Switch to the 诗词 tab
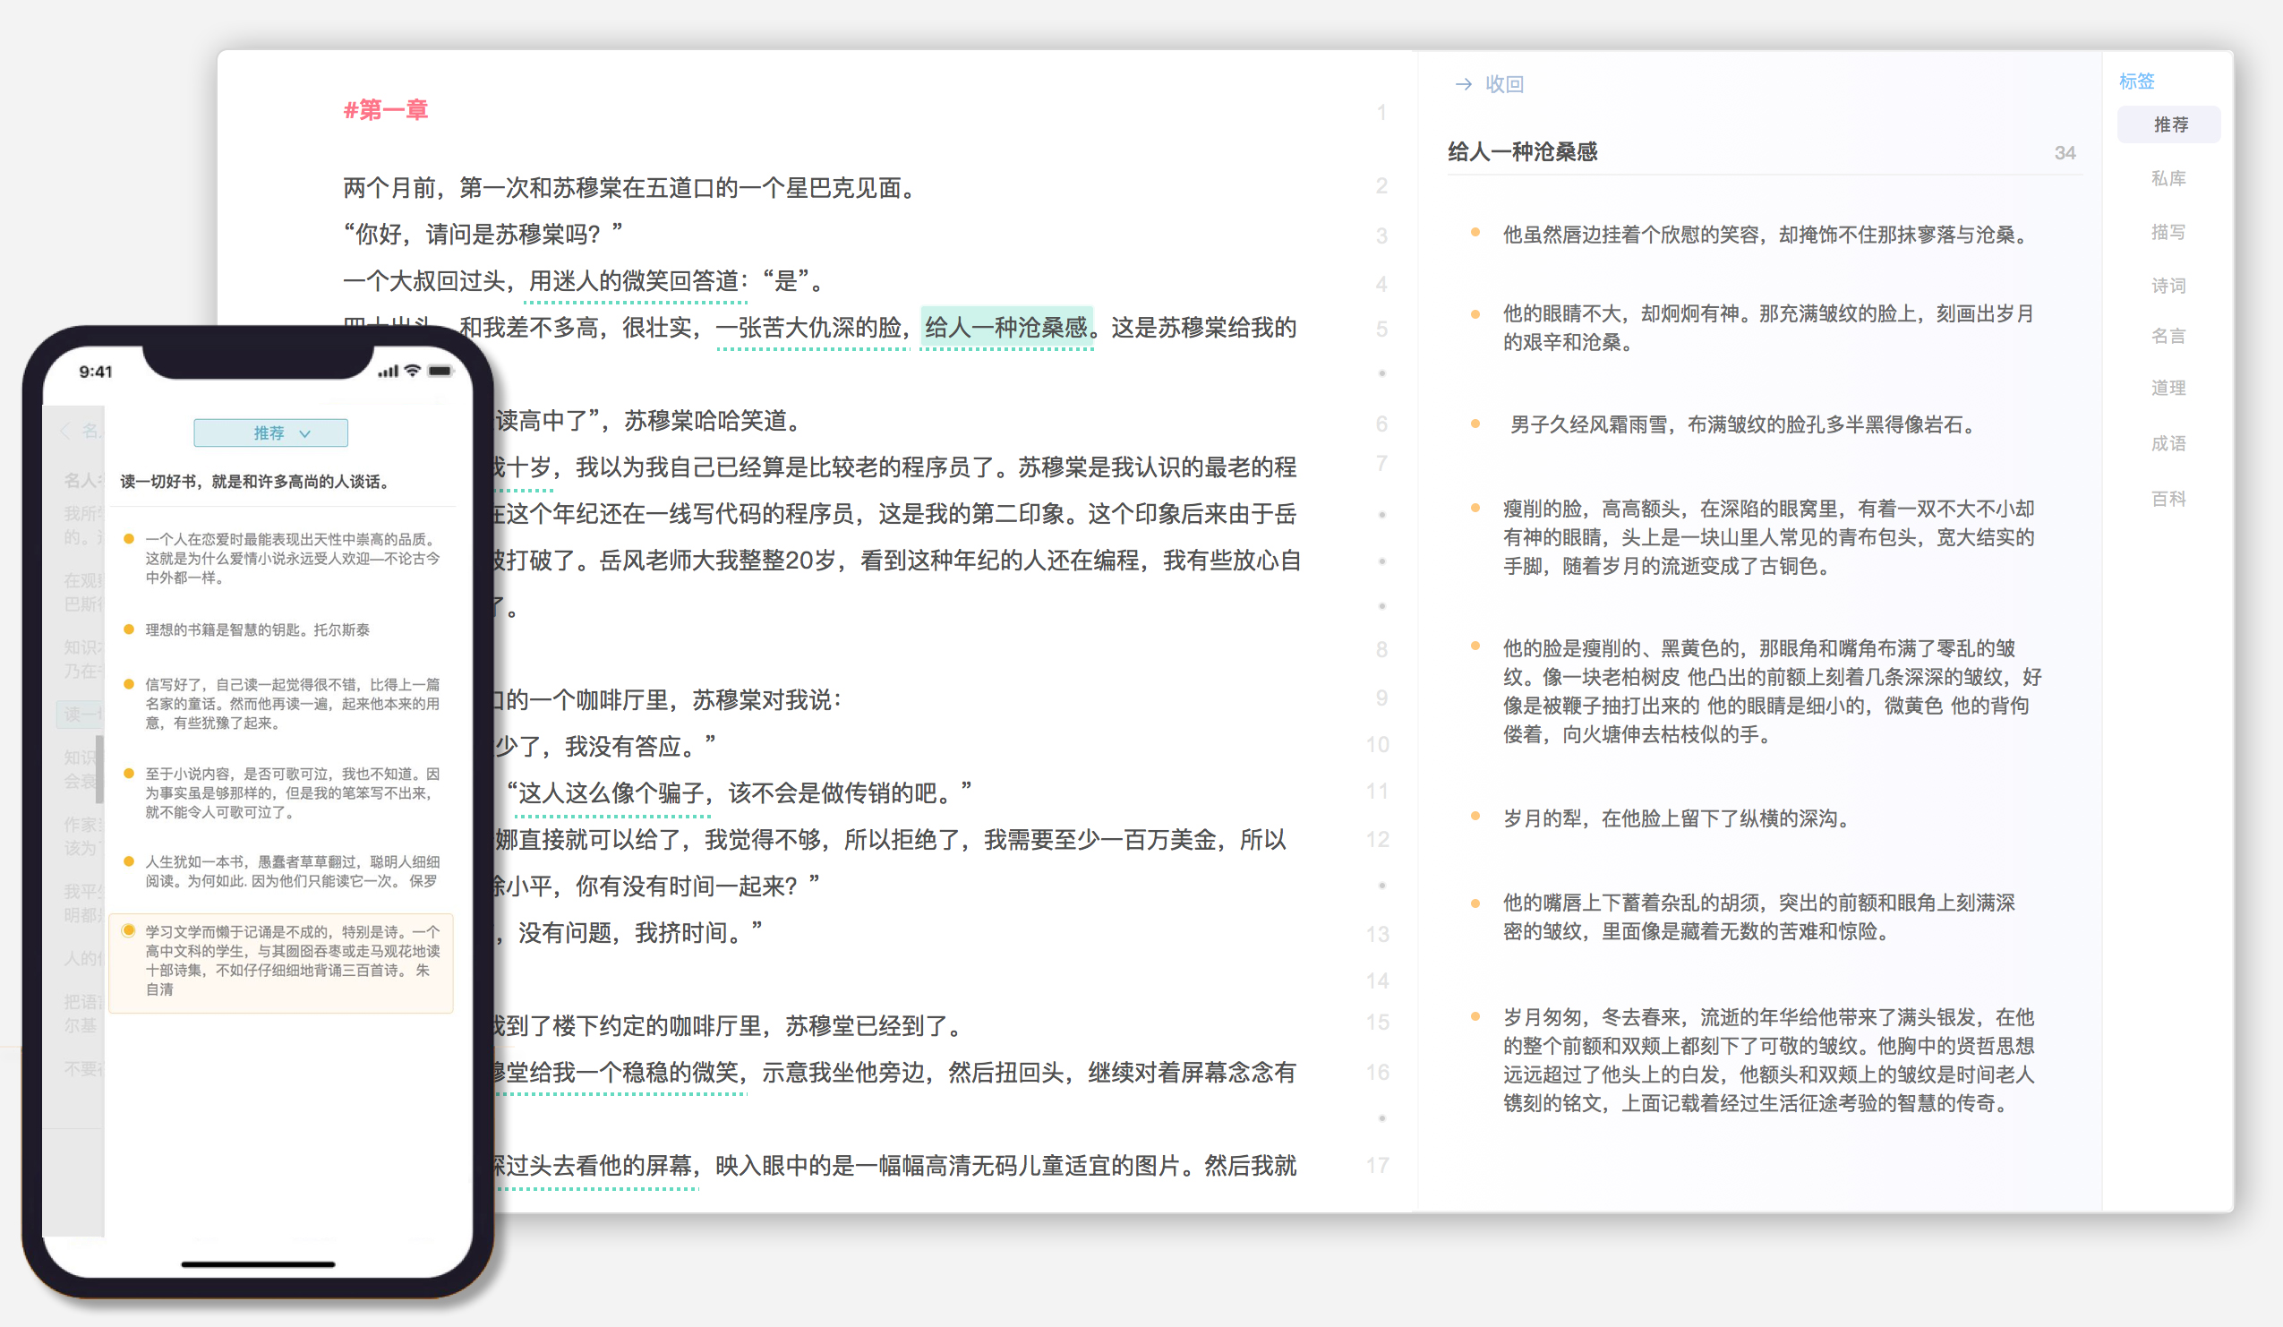 coord(2168,286)
